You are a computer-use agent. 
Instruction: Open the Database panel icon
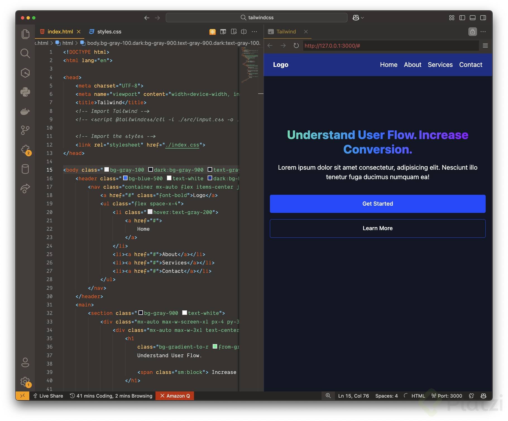coord(25,169)
